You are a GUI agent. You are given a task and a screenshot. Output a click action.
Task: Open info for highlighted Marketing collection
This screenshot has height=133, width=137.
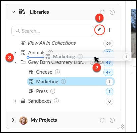[x=63, y=82]
